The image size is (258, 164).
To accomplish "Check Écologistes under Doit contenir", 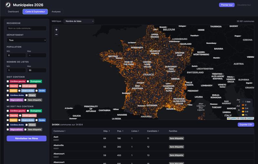I will (x=28, y=81).
